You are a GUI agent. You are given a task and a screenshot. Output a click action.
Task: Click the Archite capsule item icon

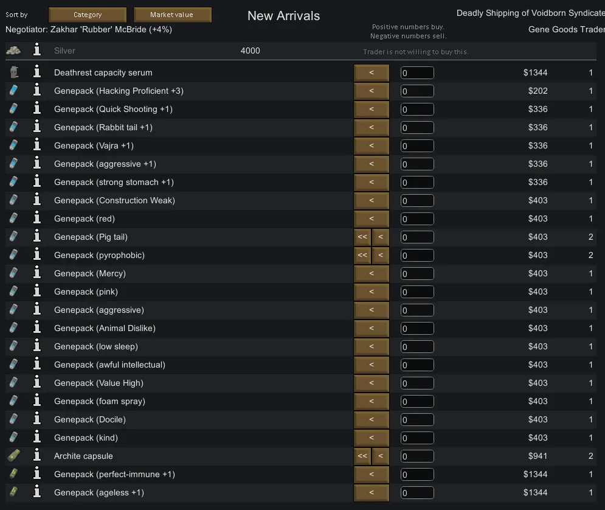click(x=13, y=456)
